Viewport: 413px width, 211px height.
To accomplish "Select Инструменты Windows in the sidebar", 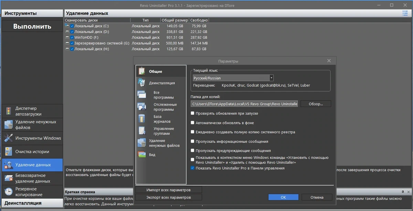I will [x=32, y=138].
